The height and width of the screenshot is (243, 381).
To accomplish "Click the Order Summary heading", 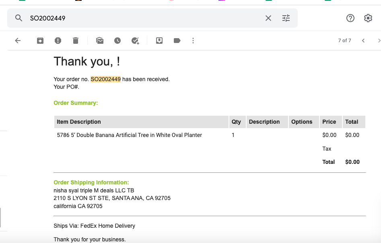I will click(76, 103).
